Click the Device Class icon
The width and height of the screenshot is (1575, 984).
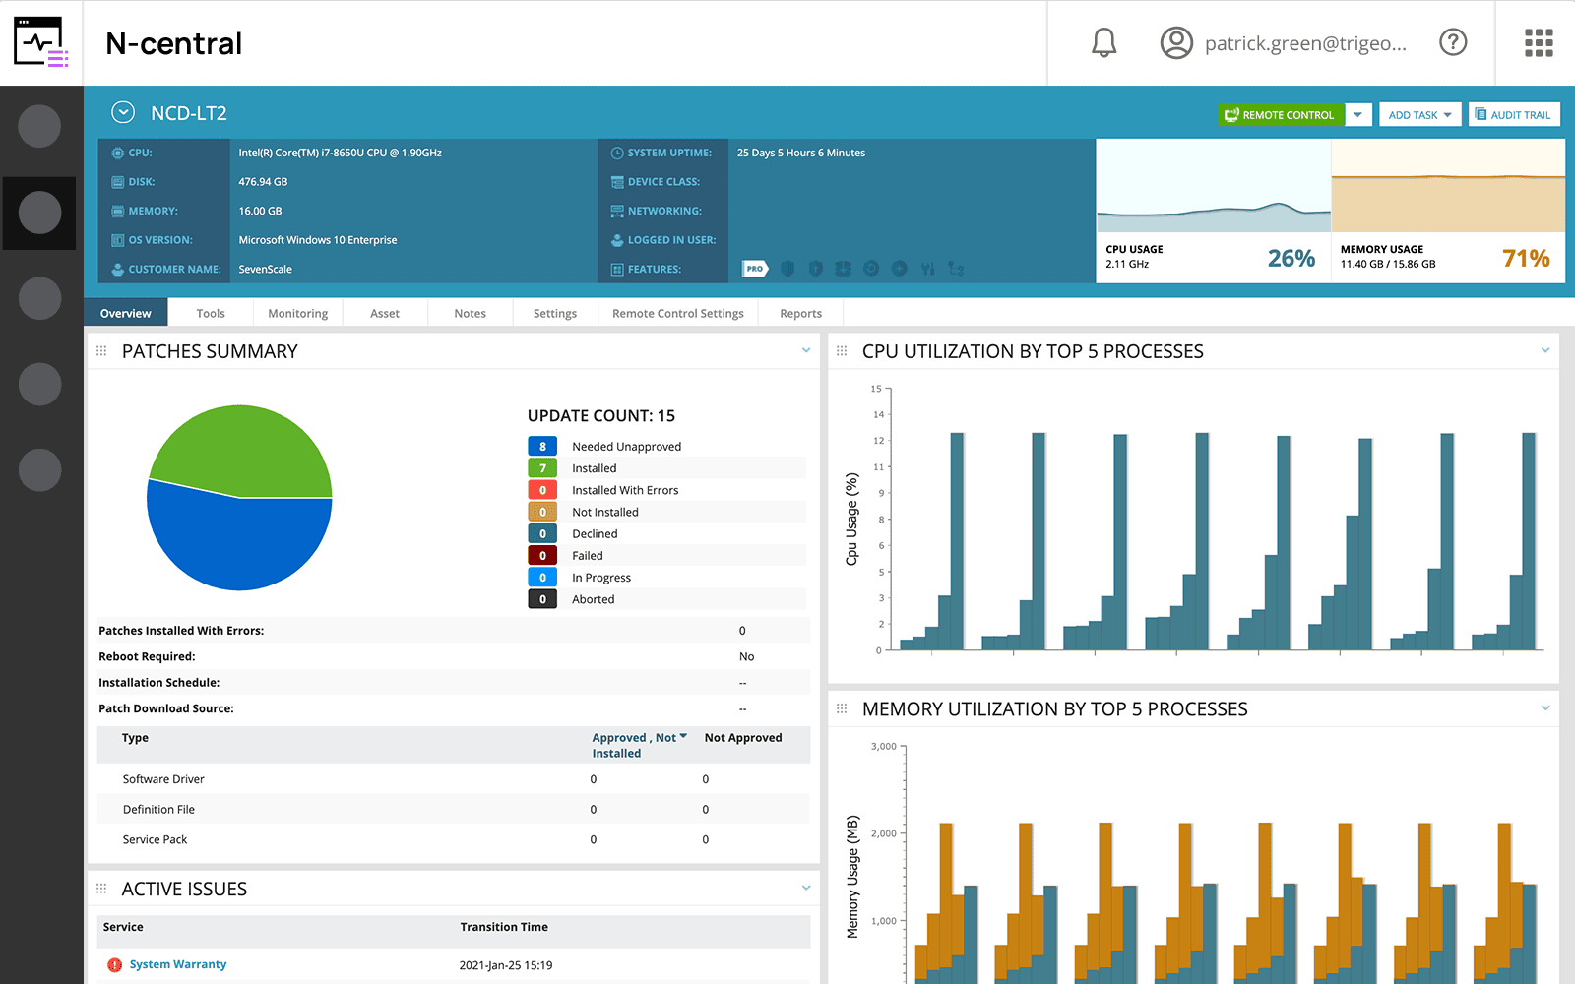tap(617, 182)
